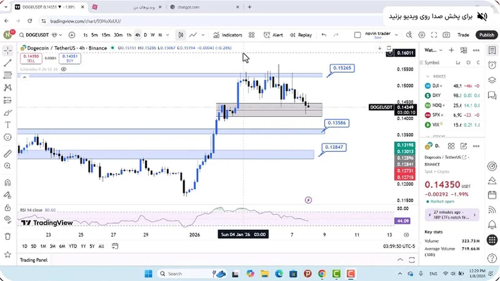Select the ruler measure tool
Screen dimensions: 500x281
(7, 154)
